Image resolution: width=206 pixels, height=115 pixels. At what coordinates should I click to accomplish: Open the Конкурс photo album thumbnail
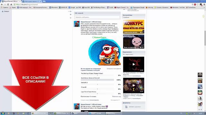coord(134,27)
